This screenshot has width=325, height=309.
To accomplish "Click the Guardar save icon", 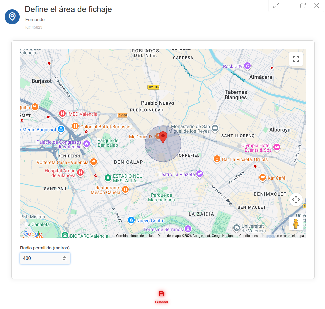I will click(161, 294).
